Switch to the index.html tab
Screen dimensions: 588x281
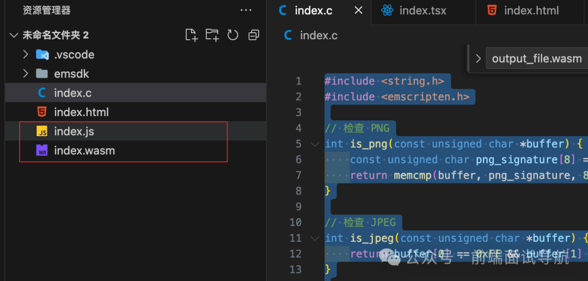(531, 10)
